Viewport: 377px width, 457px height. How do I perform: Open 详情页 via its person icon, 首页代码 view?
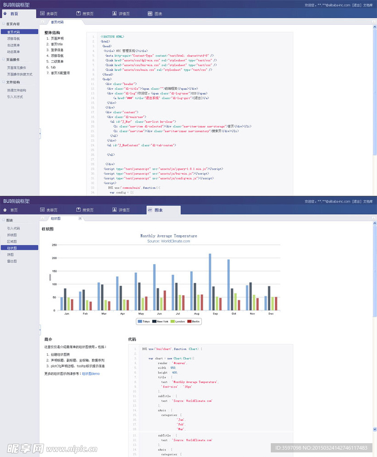point(114,13)
